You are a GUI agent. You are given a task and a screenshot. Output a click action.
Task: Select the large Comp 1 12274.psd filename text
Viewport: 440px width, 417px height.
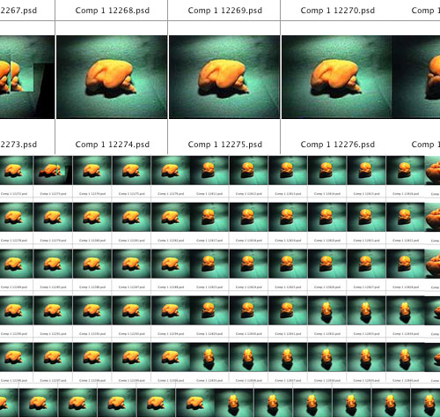click(x=113, y=145)
